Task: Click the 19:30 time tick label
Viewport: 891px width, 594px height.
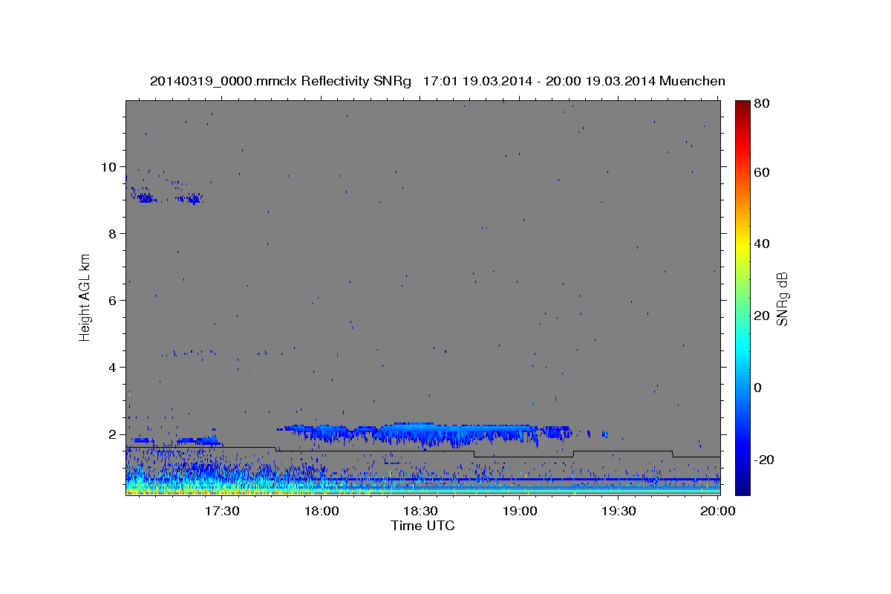Action: [x=619, y=511]
